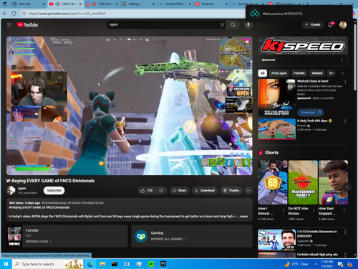This screenshot has width=358, height=269.
Task: Open the Windows Start menu
Action: tap(6, 264)
